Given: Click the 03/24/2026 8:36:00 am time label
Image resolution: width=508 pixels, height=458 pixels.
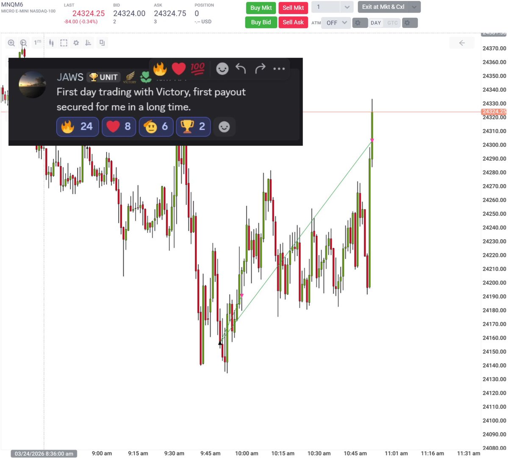Looking at the screenshot, I should [x=44, y=453].
